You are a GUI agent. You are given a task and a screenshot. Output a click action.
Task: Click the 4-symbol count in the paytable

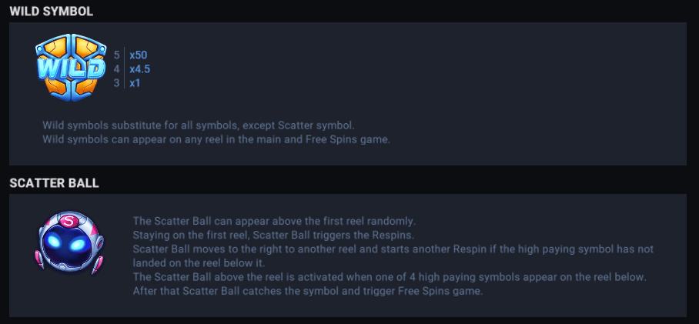(x=116, y=69)
